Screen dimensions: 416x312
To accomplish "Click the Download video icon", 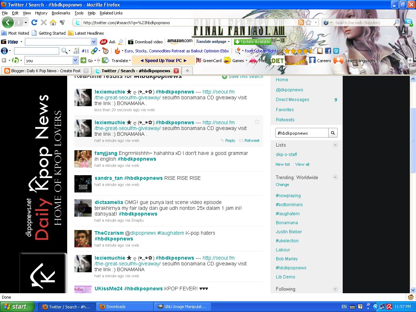I will coord(130,42).
